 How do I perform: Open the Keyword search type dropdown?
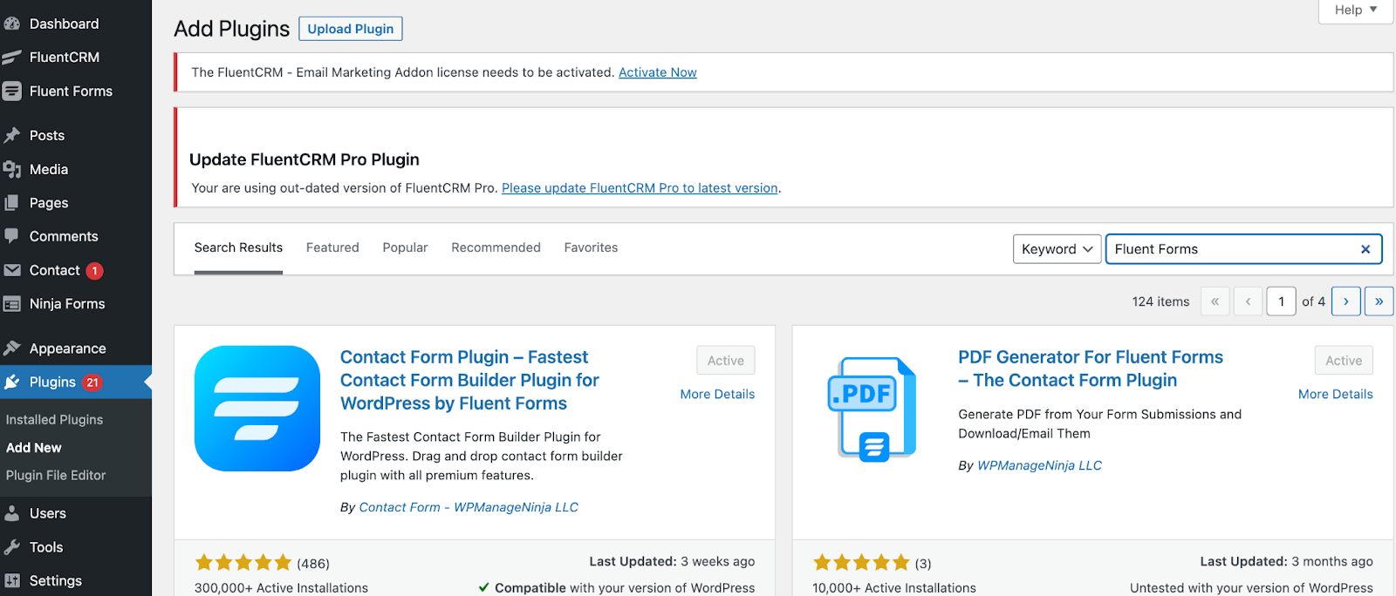tap(1057, 249)
